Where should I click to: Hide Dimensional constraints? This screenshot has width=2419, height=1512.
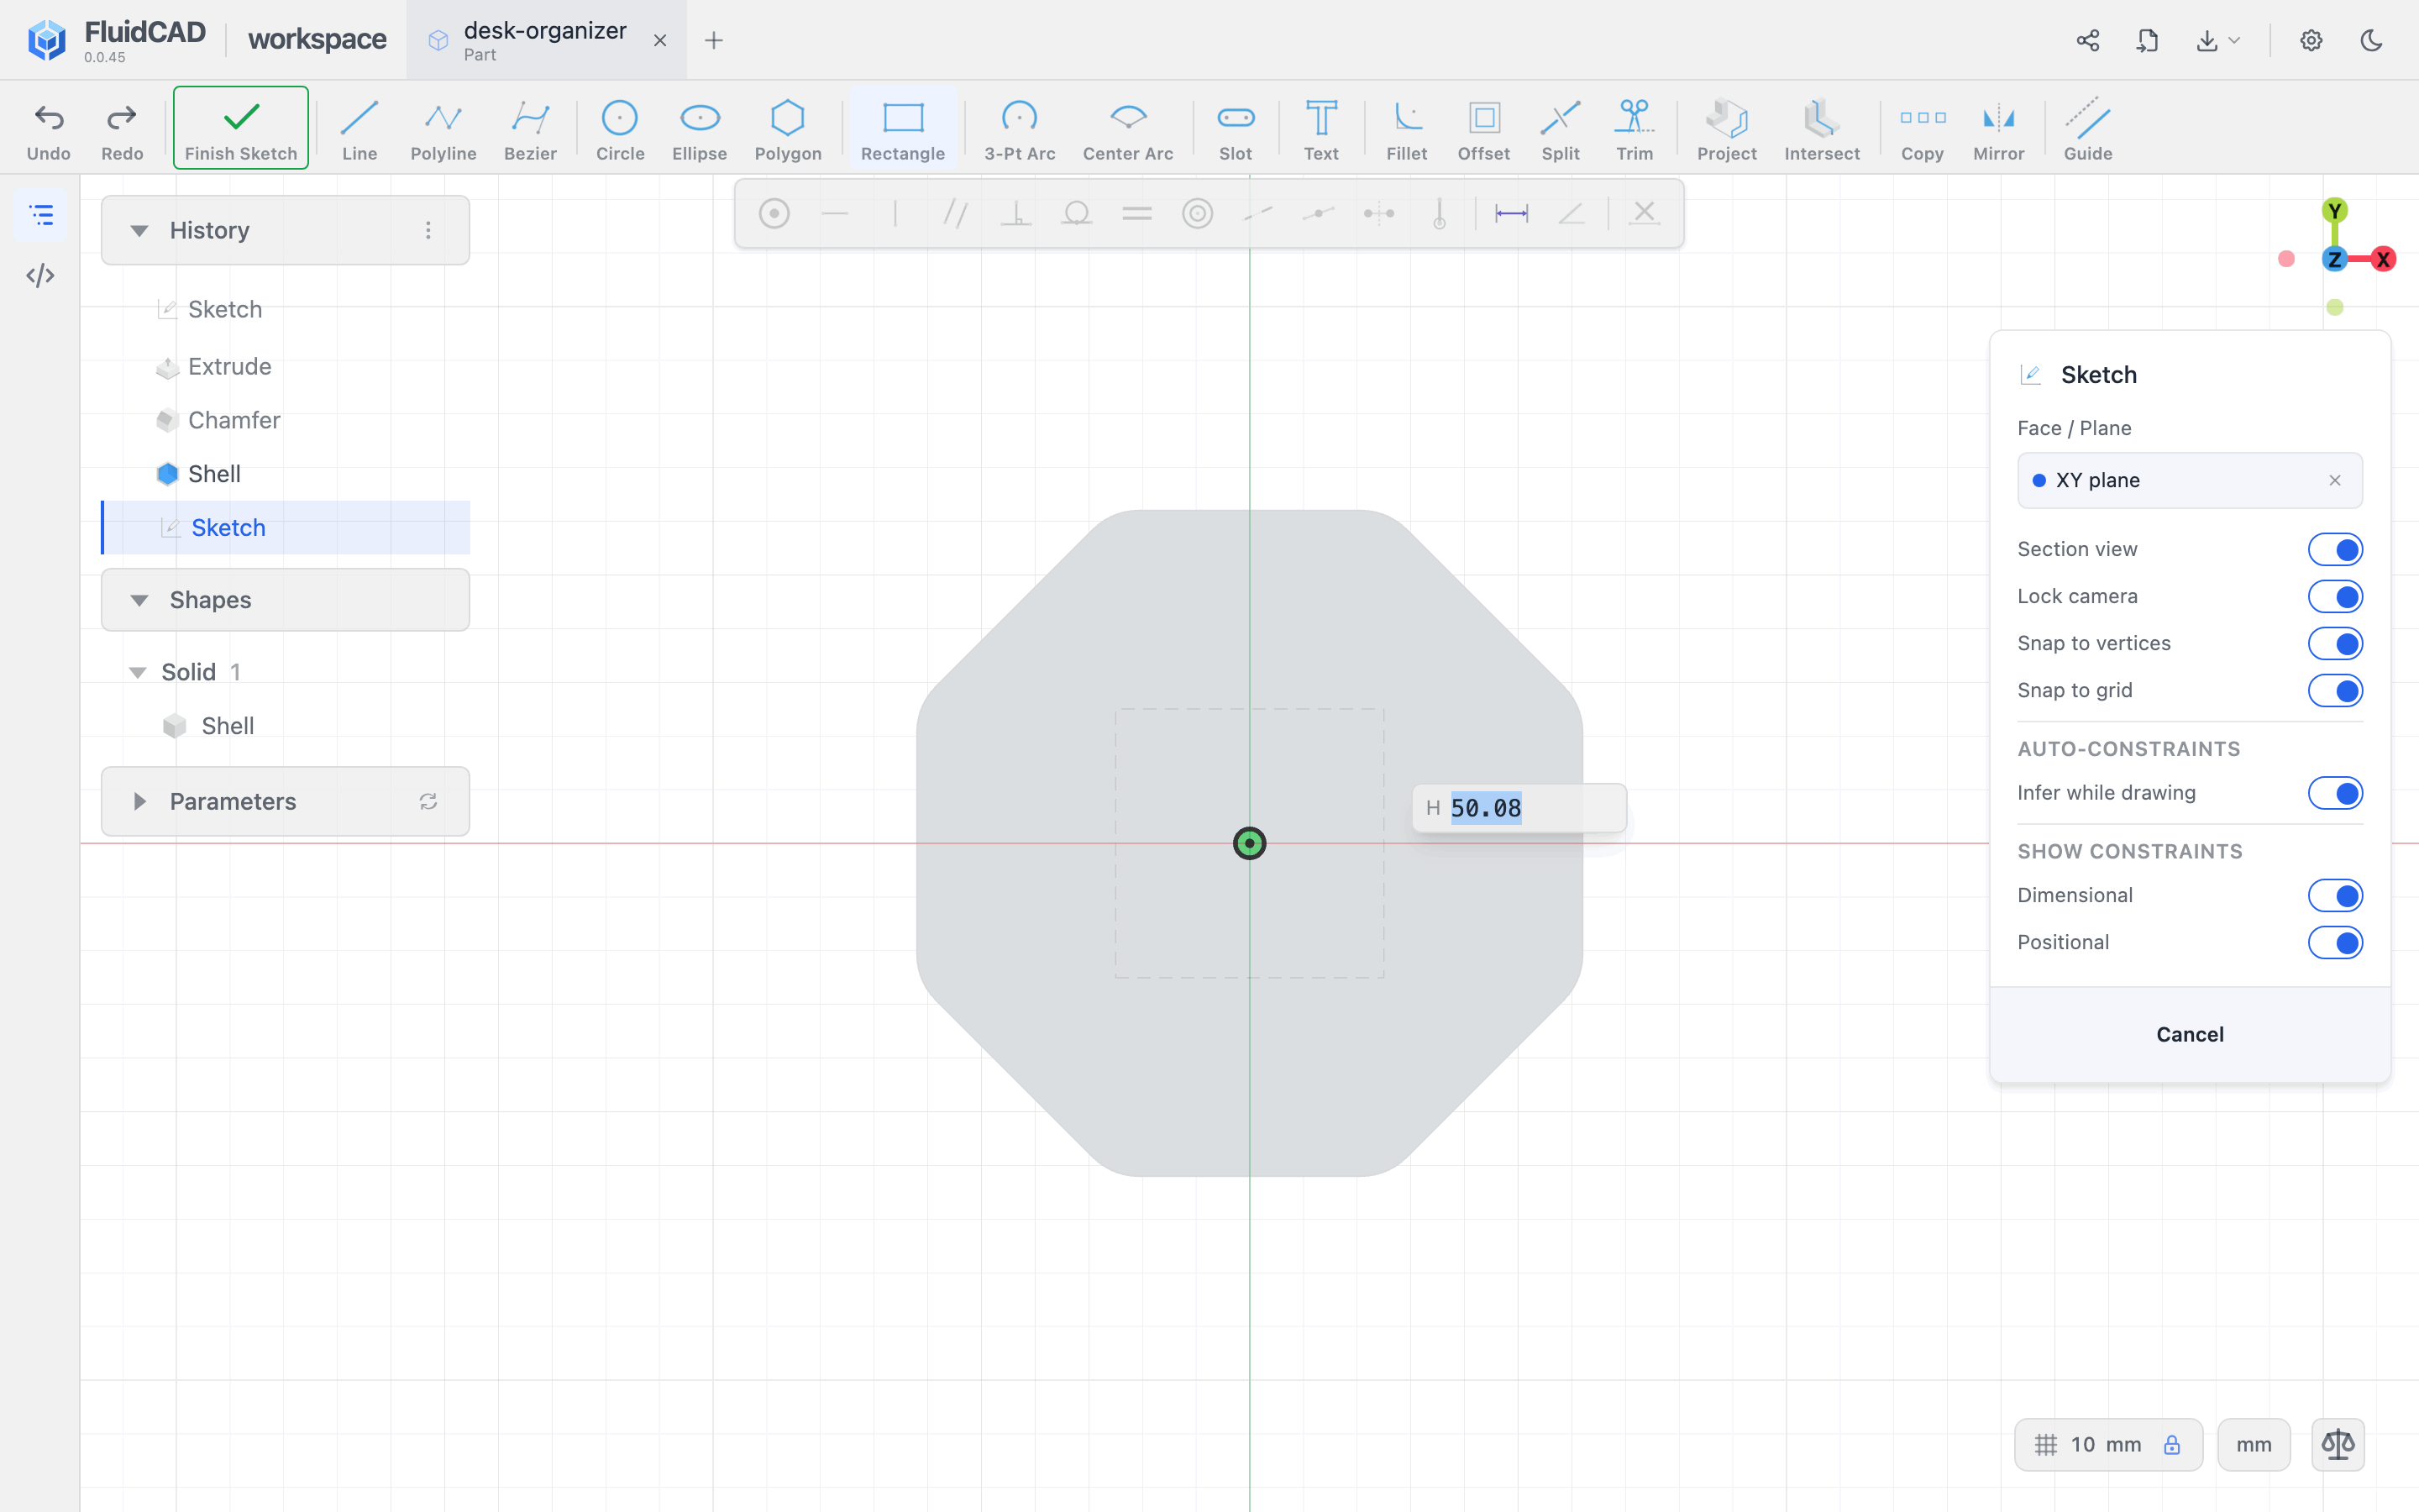pyautogui.click(x=2335, y=895)
